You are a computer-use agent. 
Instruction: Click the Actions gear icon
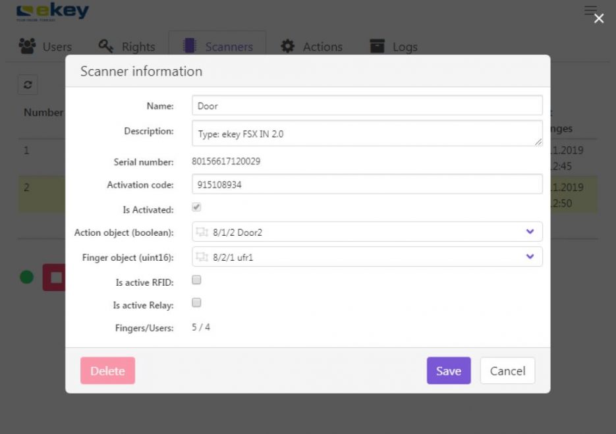click(287, 46)
